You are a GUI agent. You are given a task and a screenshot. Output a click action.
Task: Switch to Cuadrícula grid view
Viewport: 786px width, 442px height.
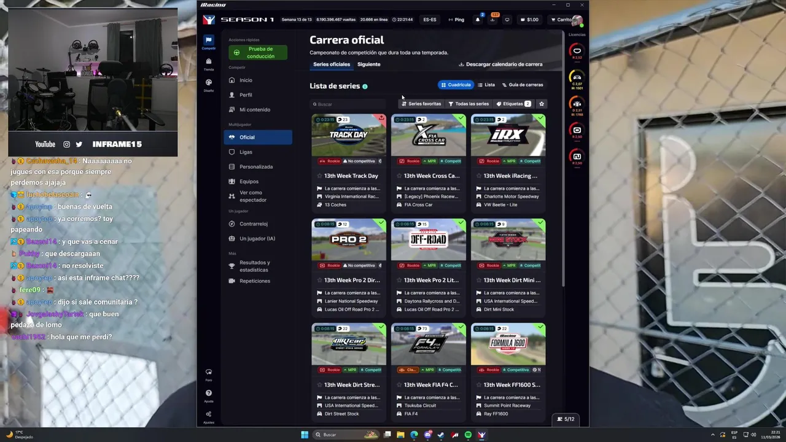pos(456,85)
